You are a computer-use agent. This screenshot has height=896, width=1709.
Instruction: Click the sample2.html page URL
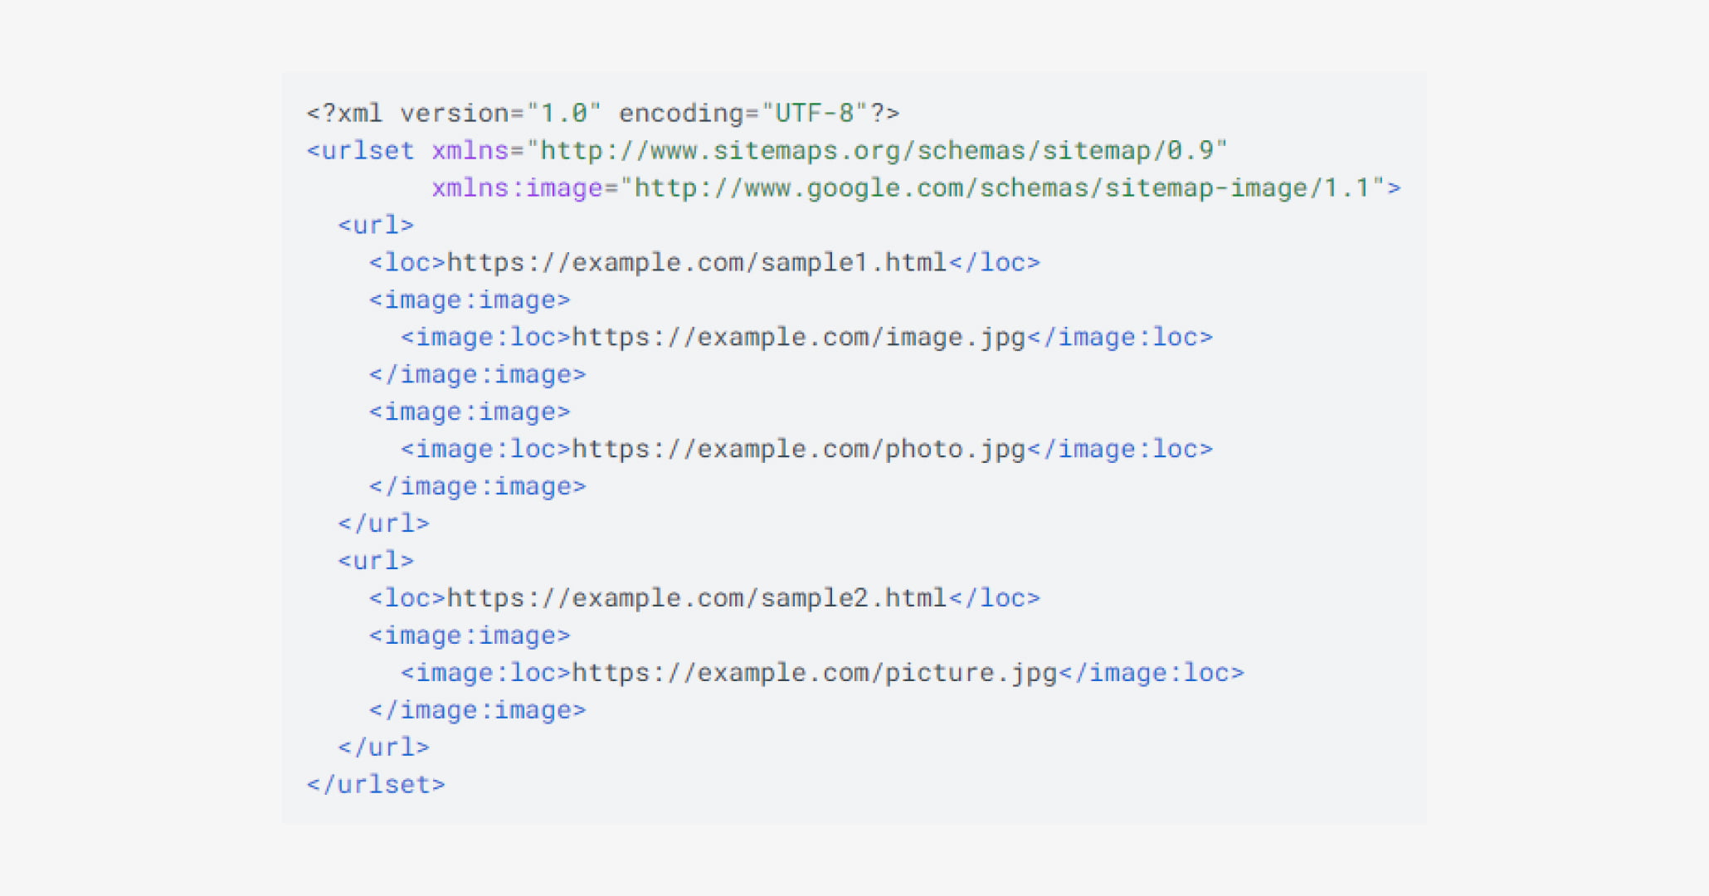(697, 598)
